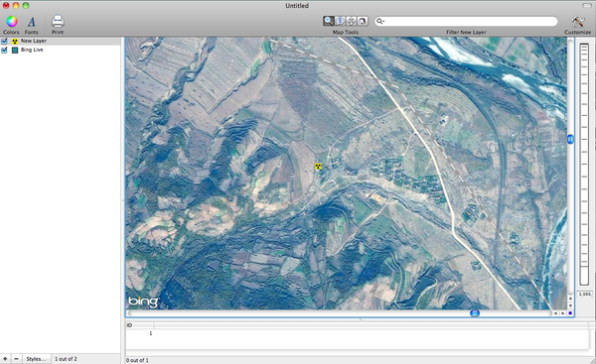This screenshot has width=596, height=364.
Task: Remove layer with the minus button
Action: coord(16,359)
